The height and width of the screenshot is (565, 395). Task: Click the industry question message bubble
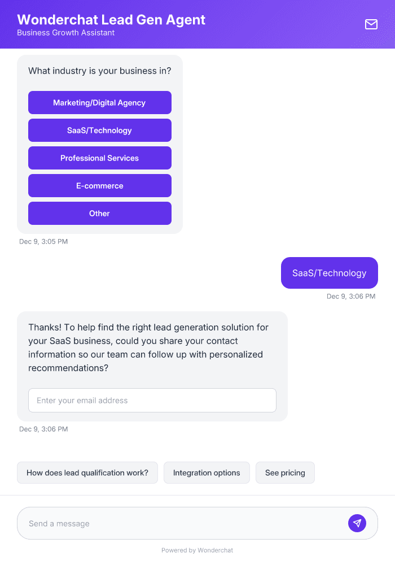[x=99, y=71]
